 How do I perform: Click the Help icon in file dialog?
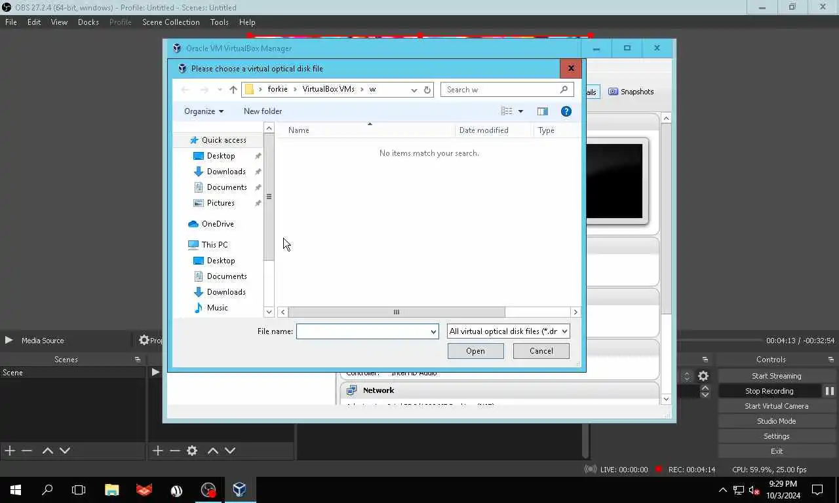566,111
